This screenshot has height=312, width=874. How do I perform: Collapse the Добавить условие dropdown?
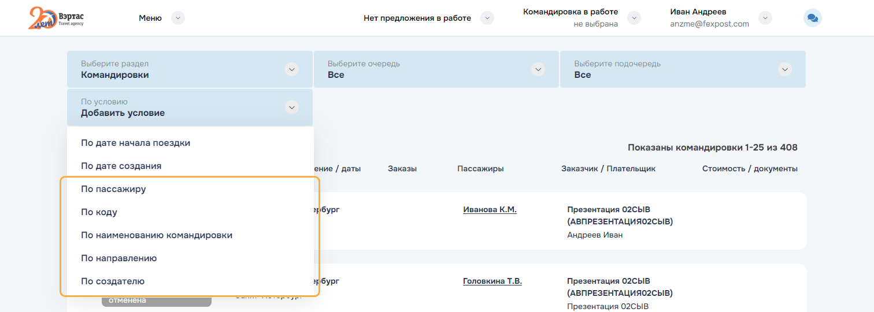coord(292,108)
